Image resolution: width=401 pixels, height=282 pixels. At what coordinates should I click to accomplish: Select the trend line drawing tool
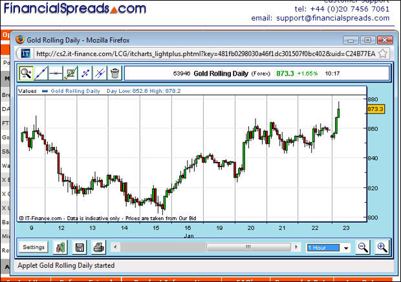tap(41, 74)
